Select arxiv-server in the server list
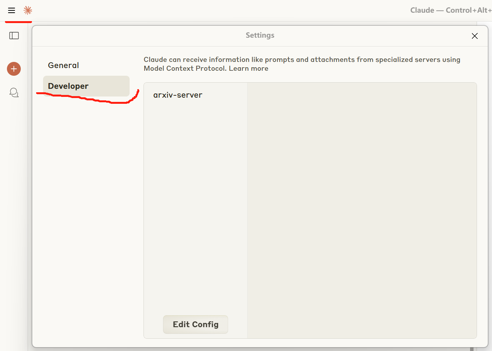 (x=178, y=95)
